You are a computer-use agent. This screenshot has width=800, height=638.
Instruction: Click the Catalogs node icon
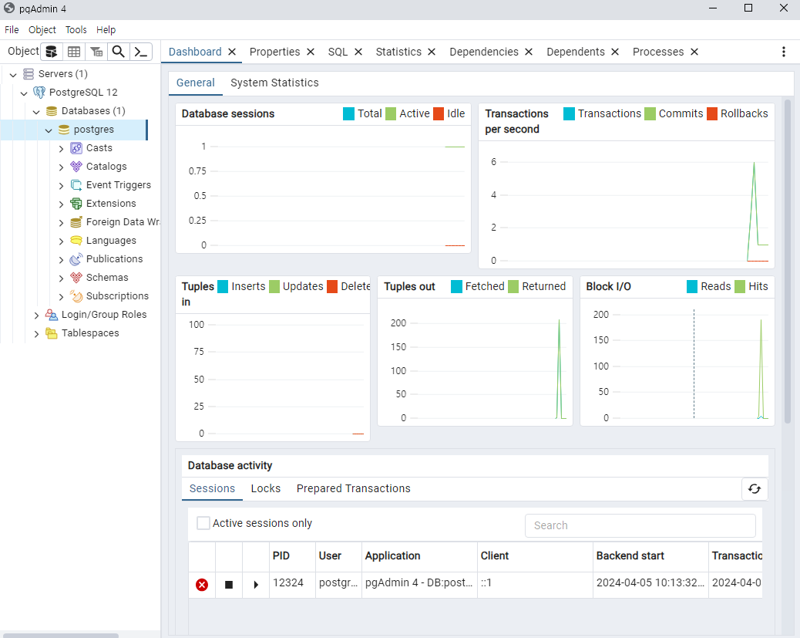pos(76,167)
